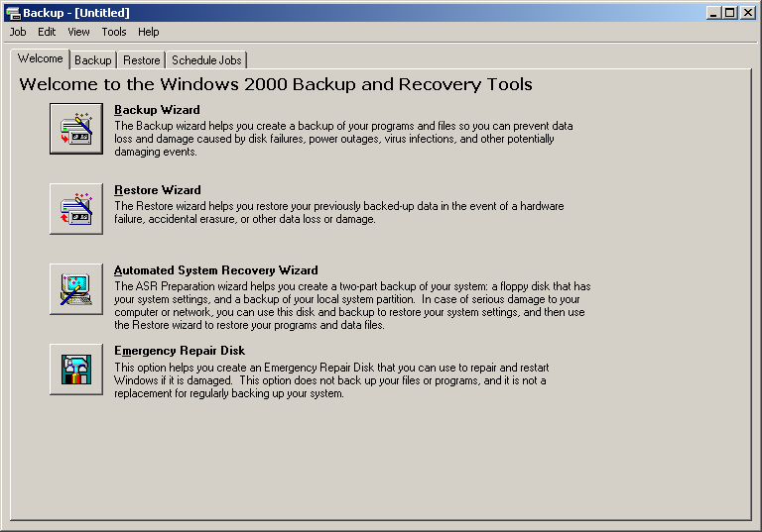Close the Backup window
Screen dimensions: 762x532
click(x=748, y=13)
